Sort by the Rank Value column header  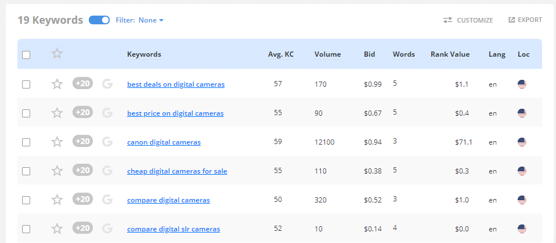coord(450,55)
